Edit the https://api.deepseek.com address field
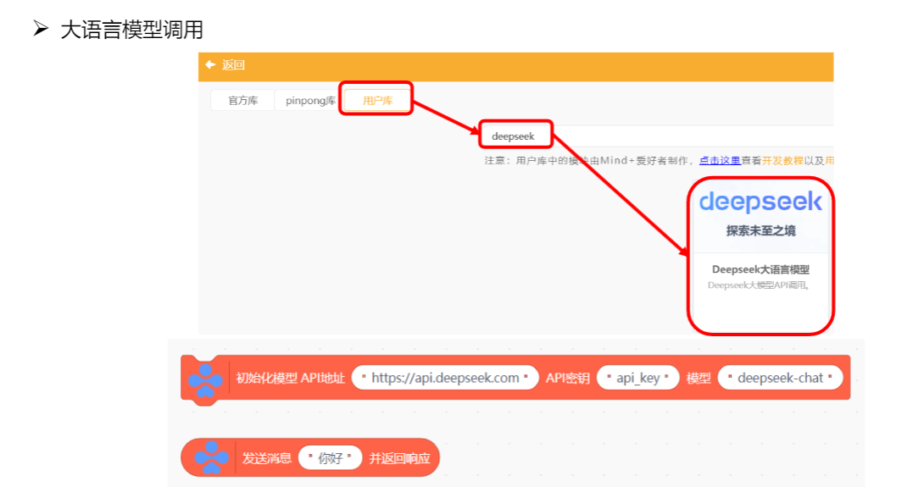Image resolution: width=924 pixels, height=487 pixels. 445,378
